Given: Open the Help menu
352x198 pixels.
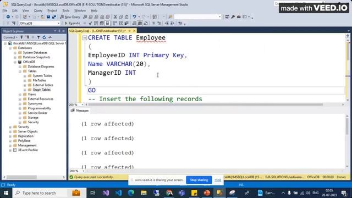Looking at the screenshot, I should (94, 10).
